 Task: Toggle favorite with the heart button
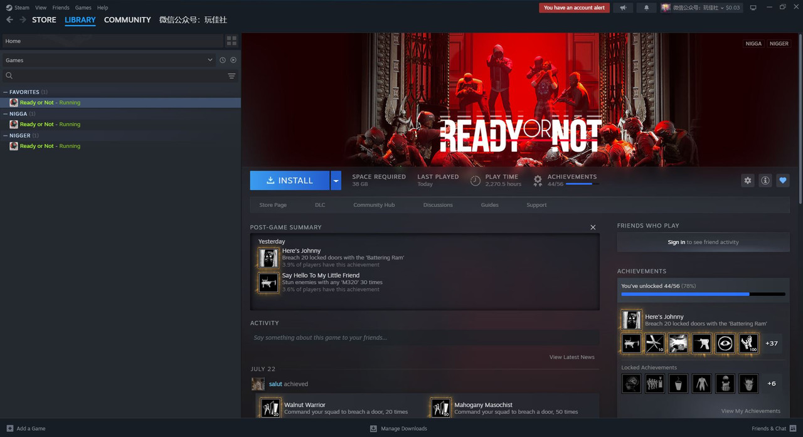coord(782,180)
